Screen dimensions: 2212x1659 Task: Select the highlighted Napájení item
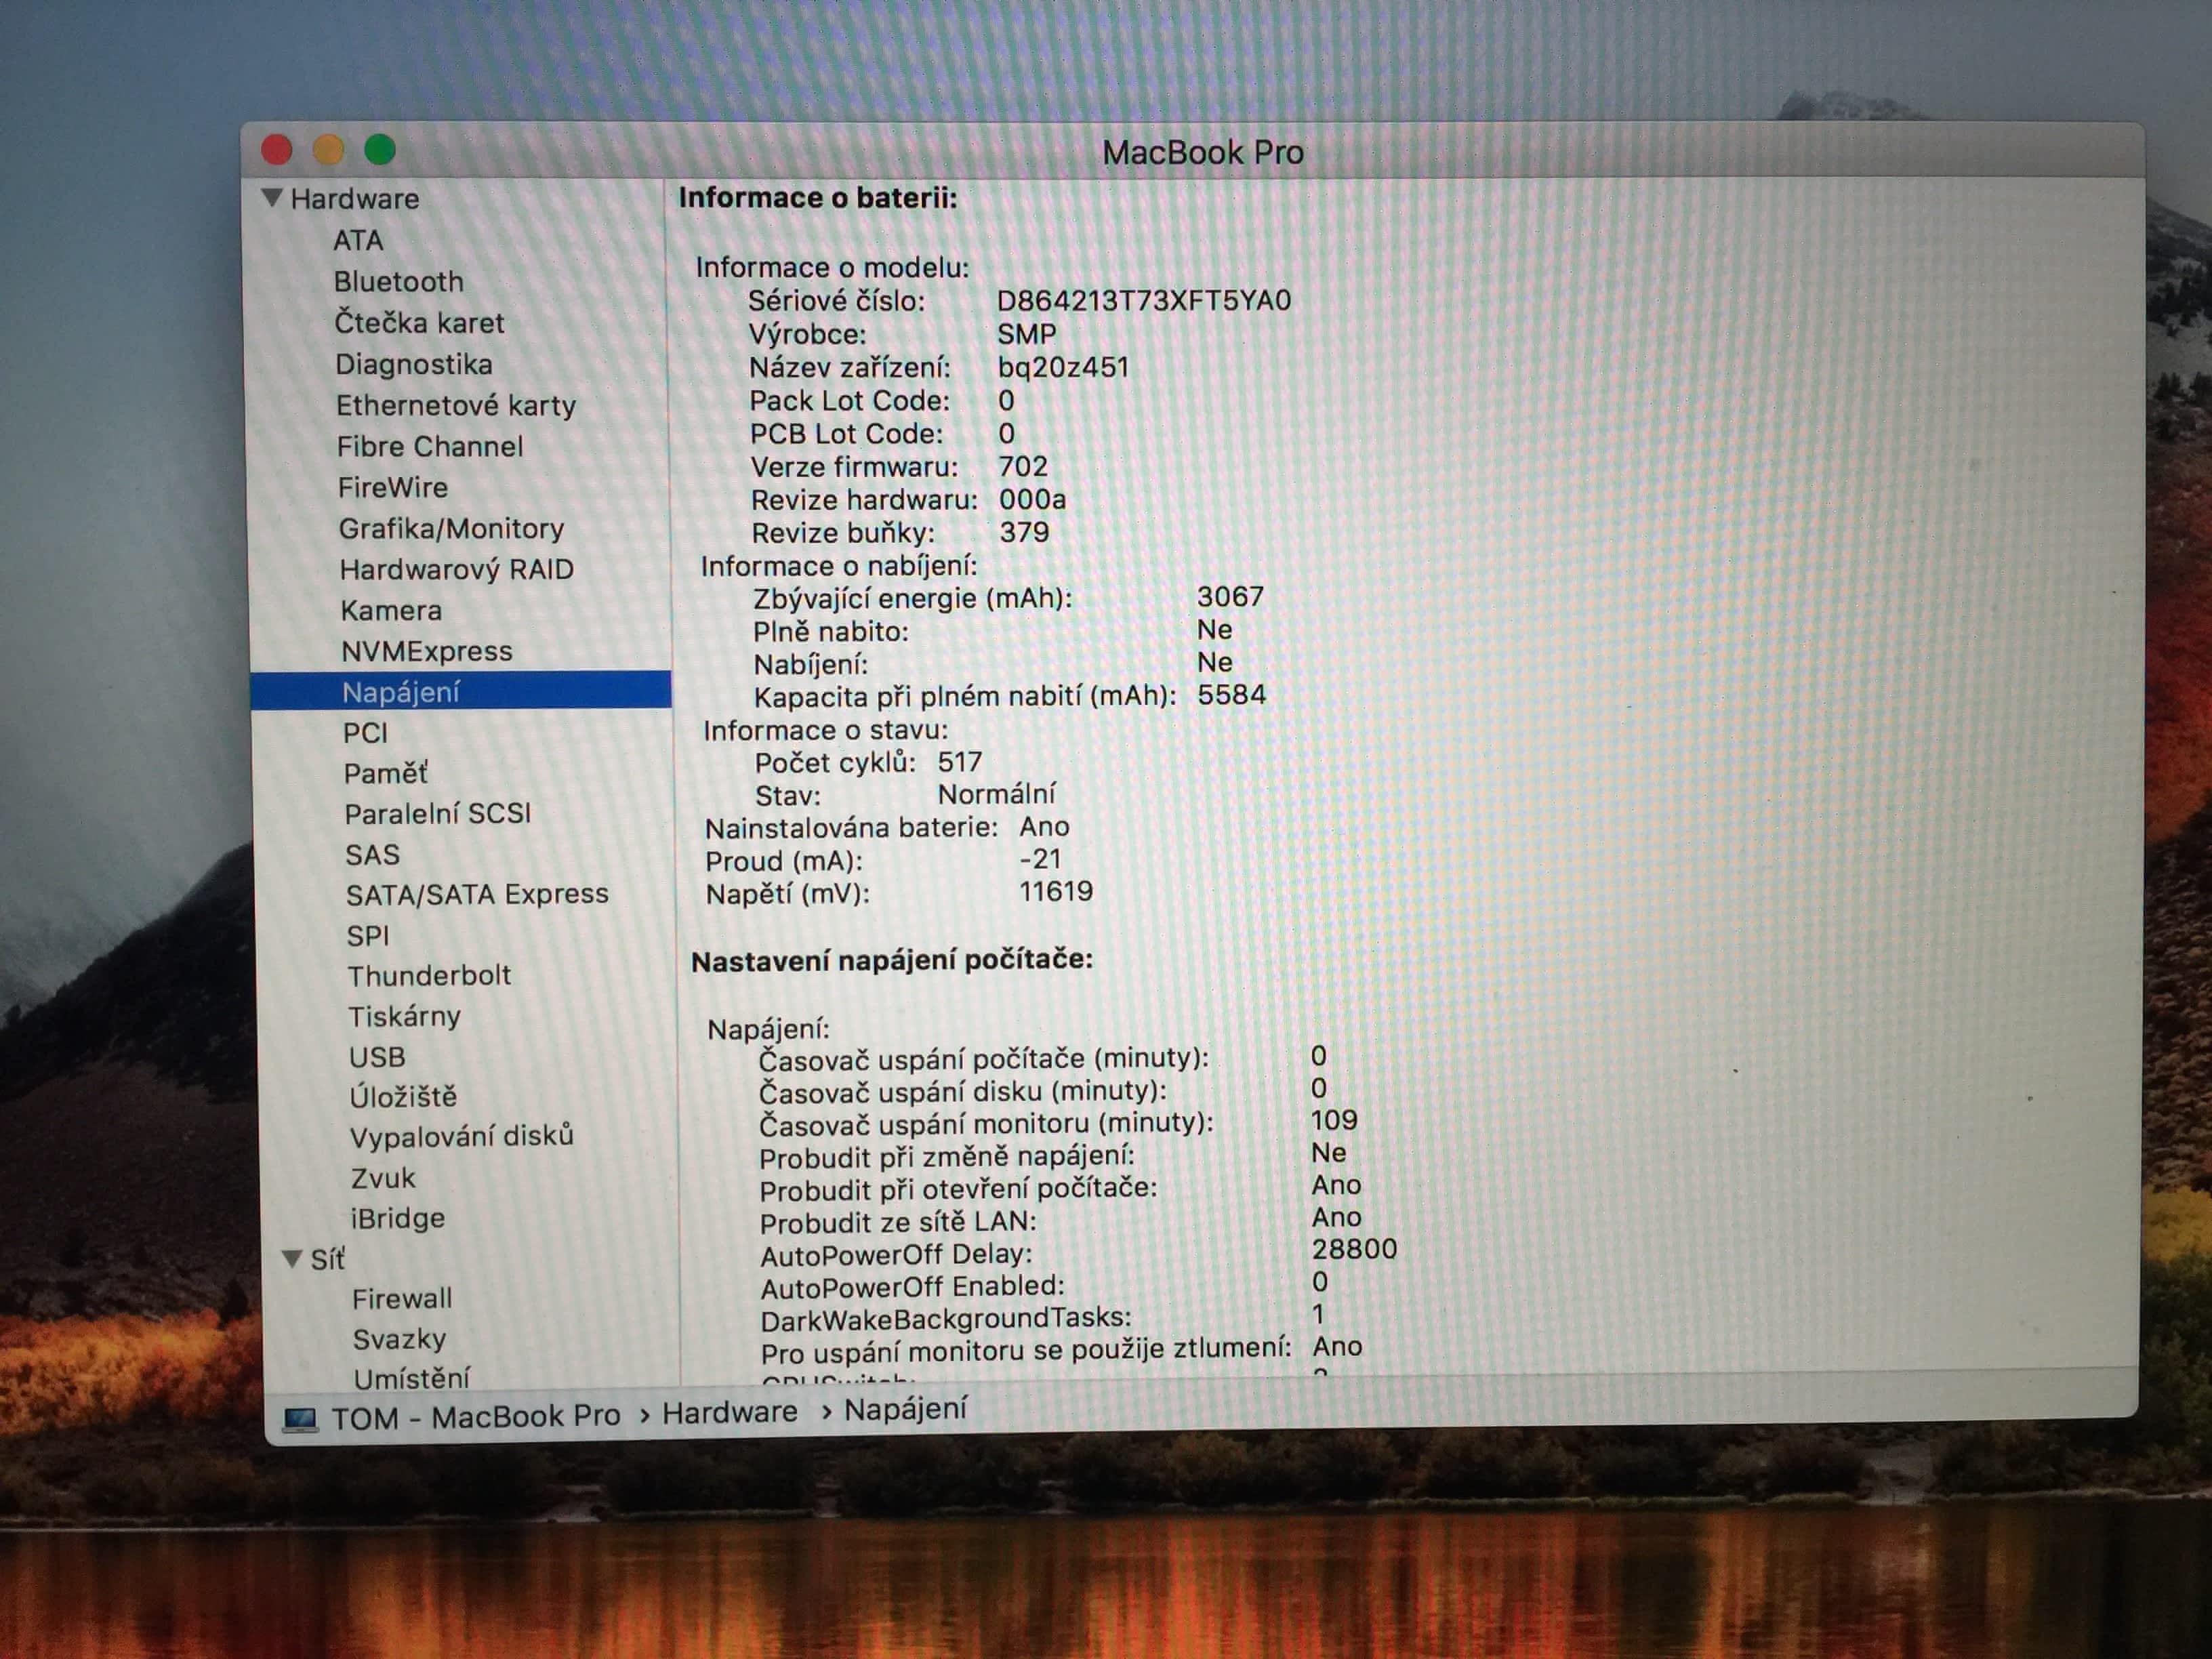[401, 692]
